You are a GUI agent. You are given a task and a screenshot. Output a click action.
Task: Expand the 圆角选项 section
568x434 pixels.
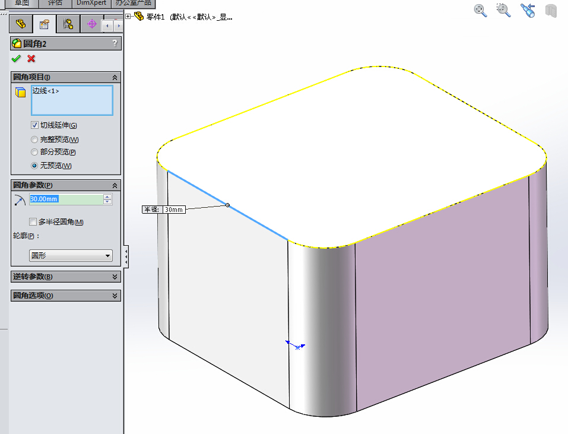(x=115, y=296)
